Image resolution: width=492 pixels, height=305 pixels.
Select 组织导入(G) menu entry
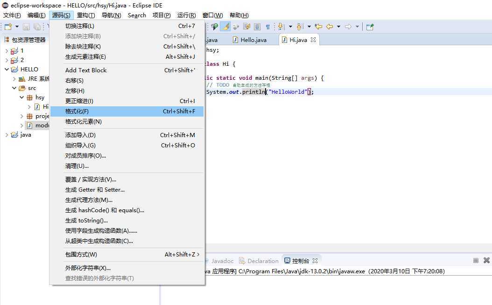tap(127, 146)
